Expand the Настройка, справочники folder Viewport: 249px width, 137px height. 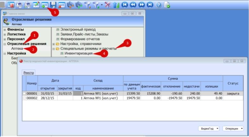click(54, 44)
